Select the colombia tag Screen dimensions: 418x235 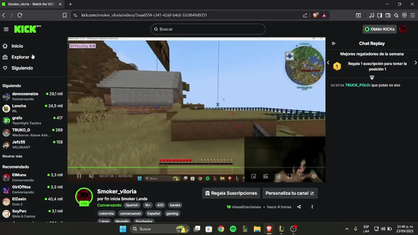pos(106,213)
